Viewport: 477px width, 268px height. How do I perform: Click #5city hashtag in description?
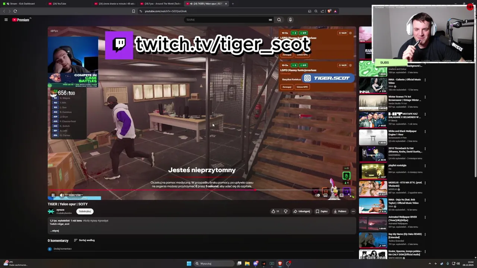click(x=86, y=221)
